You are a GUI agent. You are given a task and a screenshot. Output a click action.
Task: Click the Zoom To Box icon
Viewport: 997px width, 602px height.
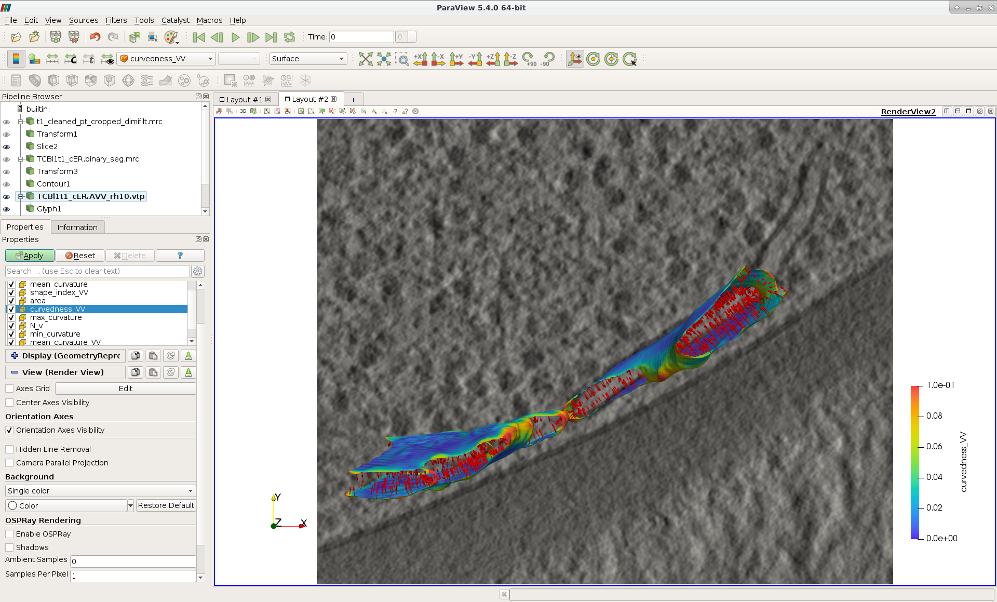(402, 59)
